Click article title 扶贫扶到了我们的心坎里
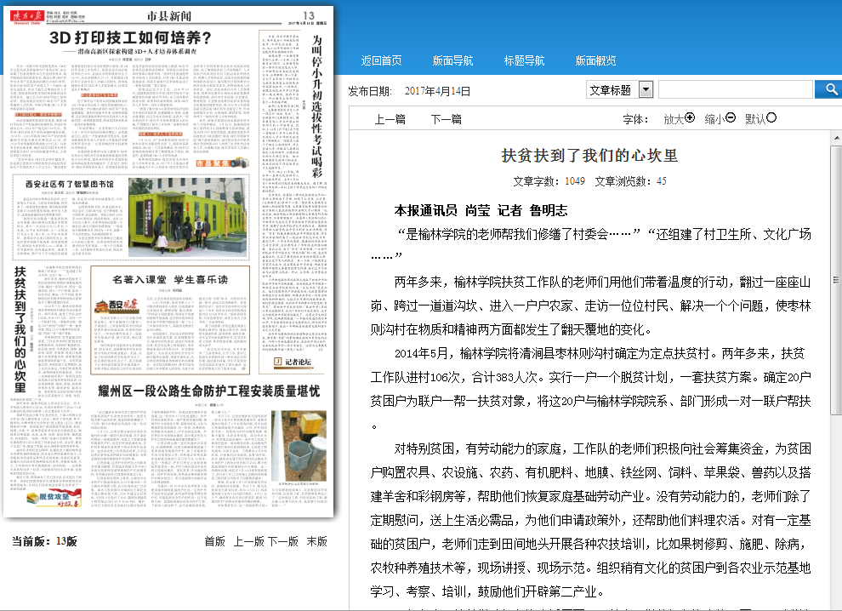The width and height of the screenshot is (842, 611). 589,155
